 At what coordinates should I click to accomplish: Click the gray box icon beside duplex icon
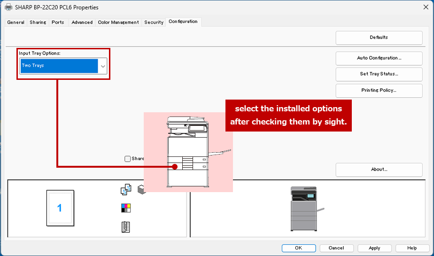coord(141,190)
